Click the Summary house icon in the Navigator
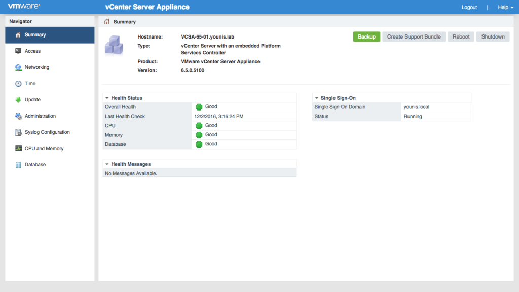Viewport: 519px width, 292px height. click(x=18, y=35)
